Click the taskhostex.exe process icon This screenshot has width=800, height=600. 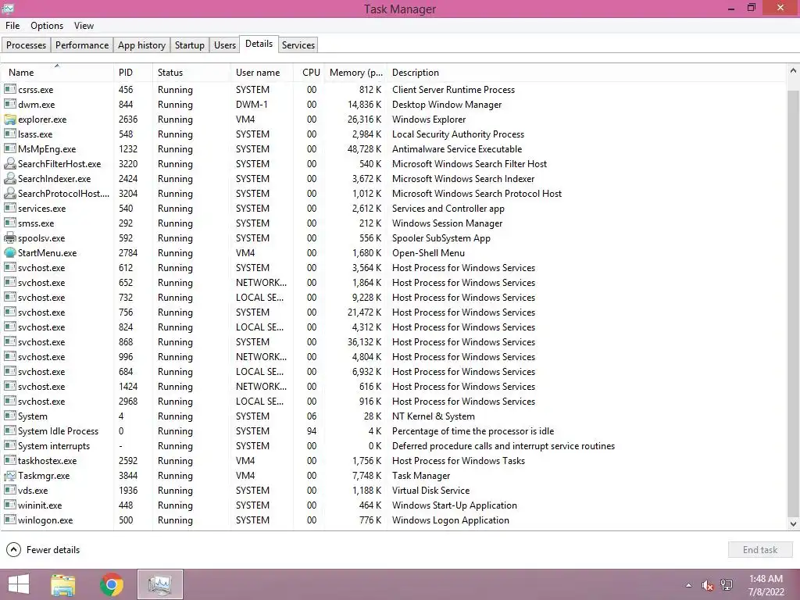pos(9,461)
